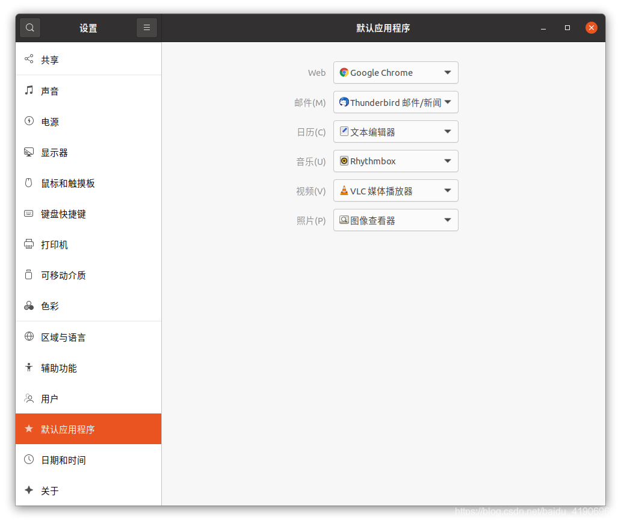Open 区域与语言 settings
Screen dimensions: 621x523
tap(88, 337)
